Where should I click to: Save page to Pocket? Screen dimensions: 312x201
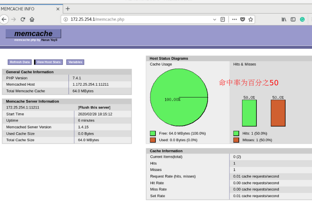point(243,20)
